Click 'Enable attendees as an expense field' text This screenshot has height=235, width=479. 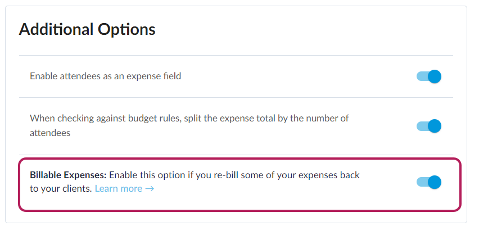(x=105, y=76)
